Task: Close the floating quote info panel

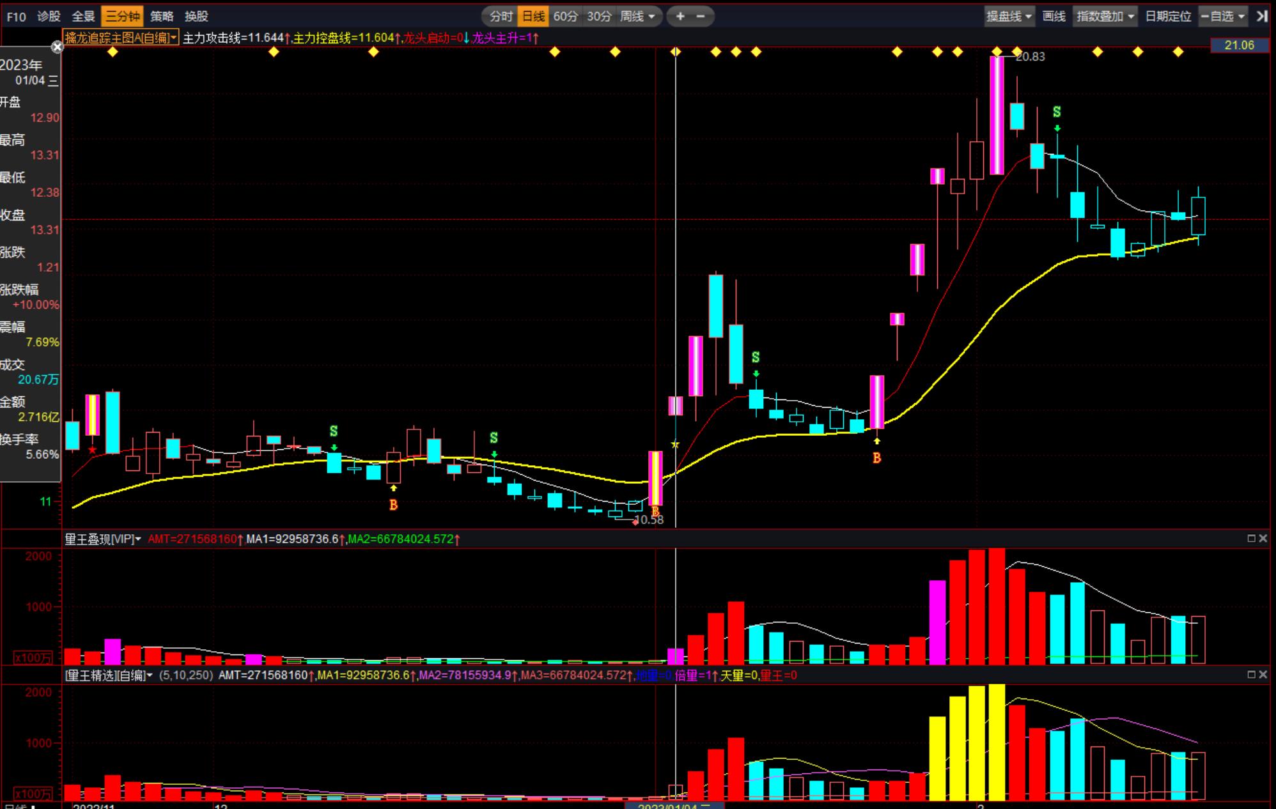Action: pyautogui.click(x=57, y=47)
